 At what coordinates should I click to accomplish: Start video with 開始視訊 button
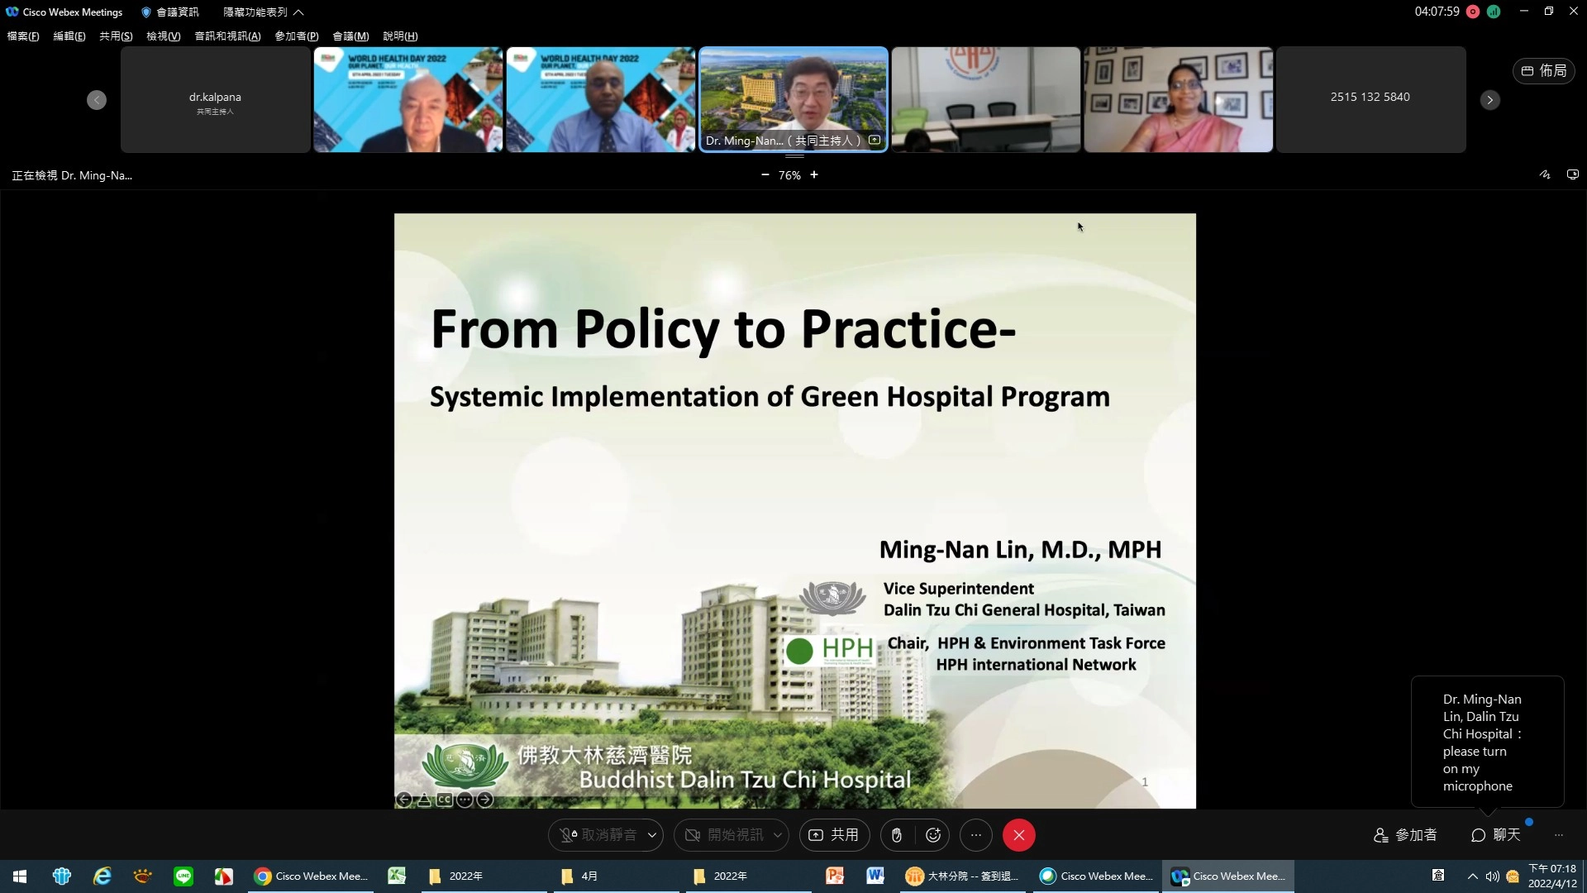(723, 835)
